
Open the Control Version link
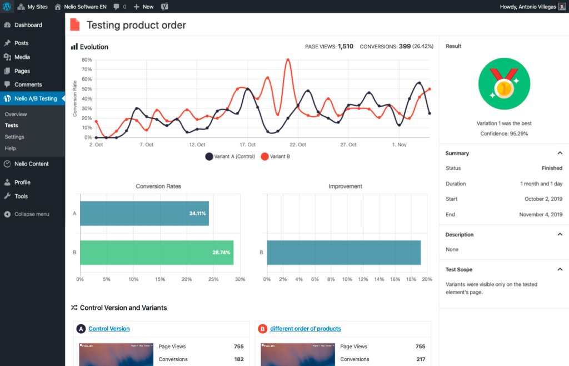coord(109,329)
